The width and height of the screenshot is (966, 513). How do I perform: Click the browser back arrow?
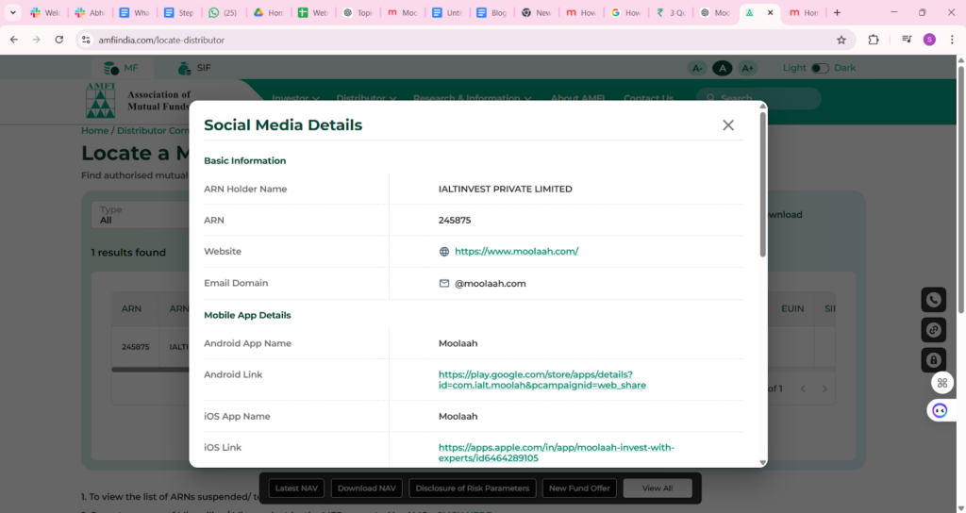click(x=14, y=40)
